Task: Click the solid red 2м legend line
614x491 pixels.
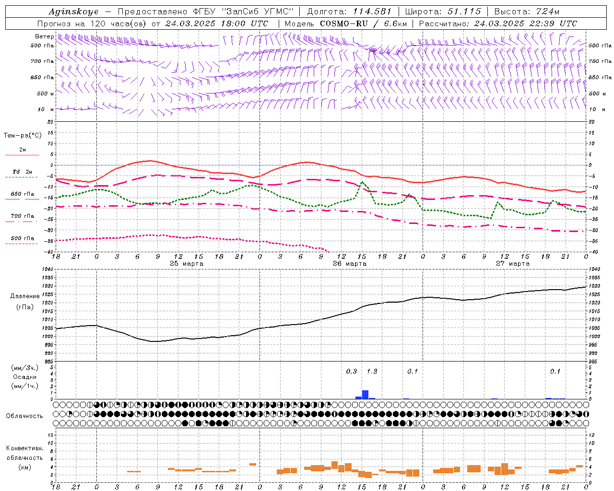Action: click(22, 155)
